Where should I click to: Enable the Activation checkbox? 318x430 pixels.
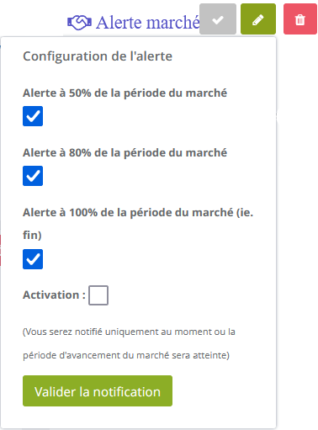click(98, 295)
